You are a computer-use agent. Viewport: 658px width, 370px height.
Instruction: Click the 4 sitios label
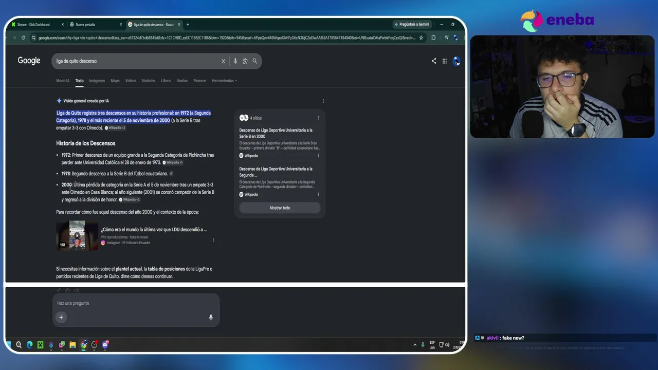click(255, 118)
